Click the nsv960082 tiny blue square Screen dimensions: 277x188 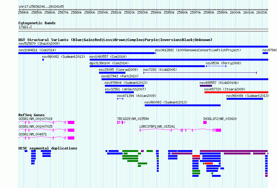click(43, 60)
